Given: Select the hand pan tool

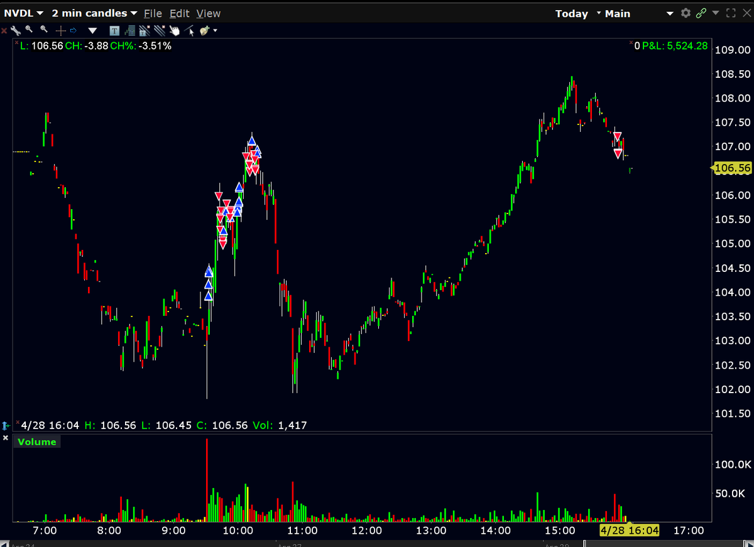Looking at the screenshot, I should click(174, 31).
